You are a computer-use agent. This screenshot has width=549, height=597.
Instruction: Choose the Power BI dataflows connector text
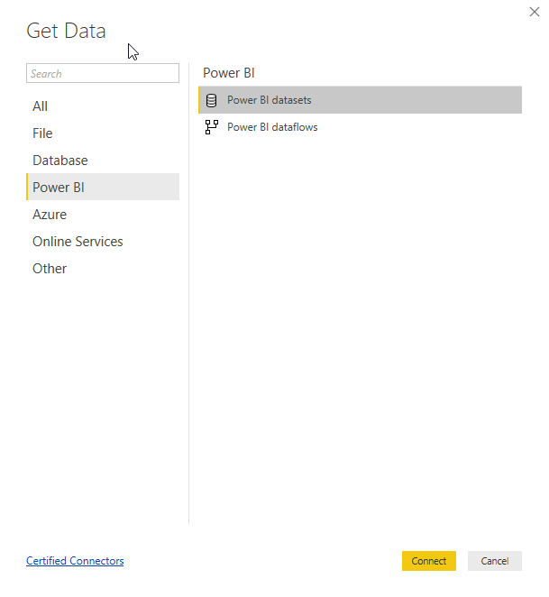coord(272,127)
